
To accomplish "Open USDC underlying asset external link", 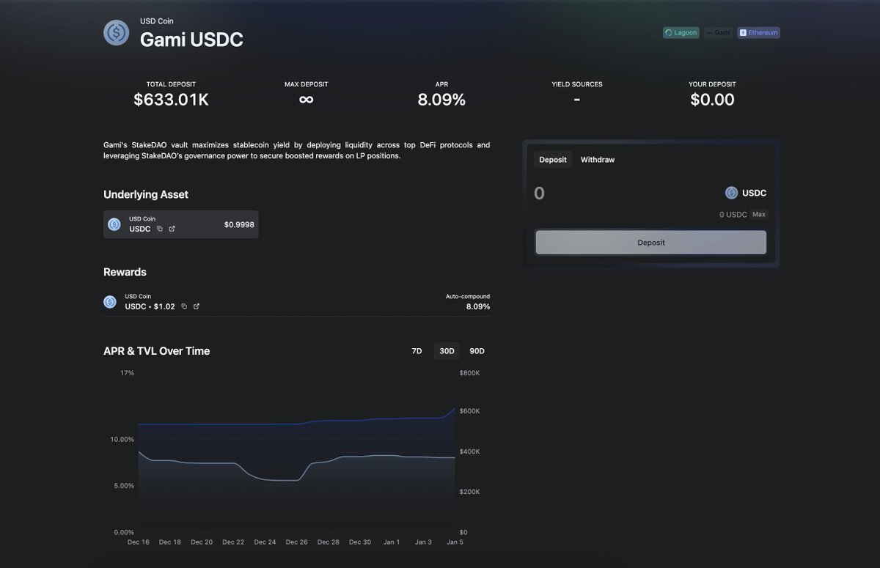I will (x=172, y=229).
